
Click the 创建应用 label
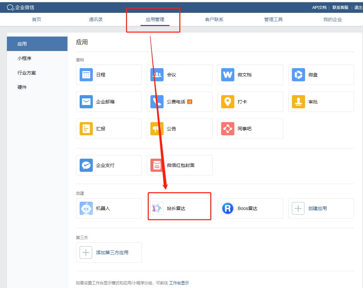point(317,208)
